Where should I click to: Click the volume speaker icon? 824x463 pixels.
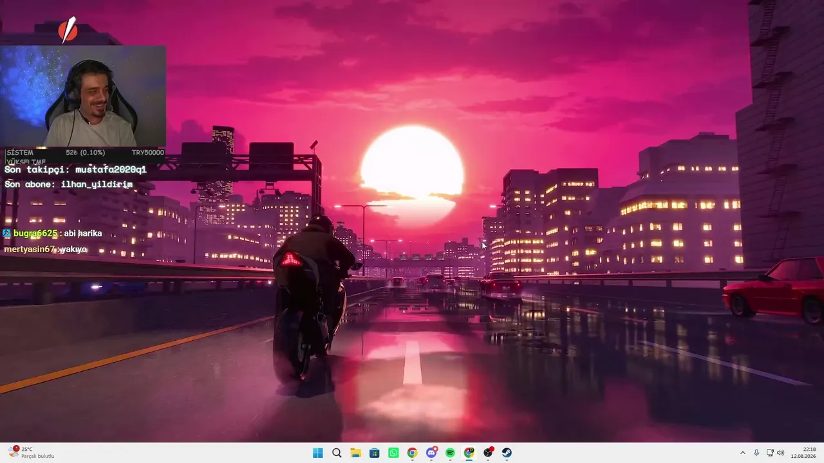781,453
